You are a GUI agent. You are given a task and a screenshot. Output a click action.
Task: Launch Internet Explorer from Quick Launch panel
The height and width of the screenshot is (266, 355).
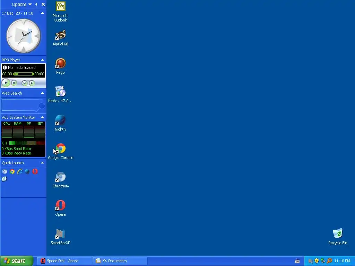20,171
